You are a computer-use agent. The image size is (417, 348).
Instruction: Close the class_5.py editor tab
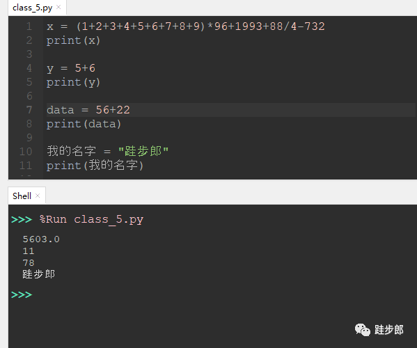pyautogui.click(x=58, y=7)
